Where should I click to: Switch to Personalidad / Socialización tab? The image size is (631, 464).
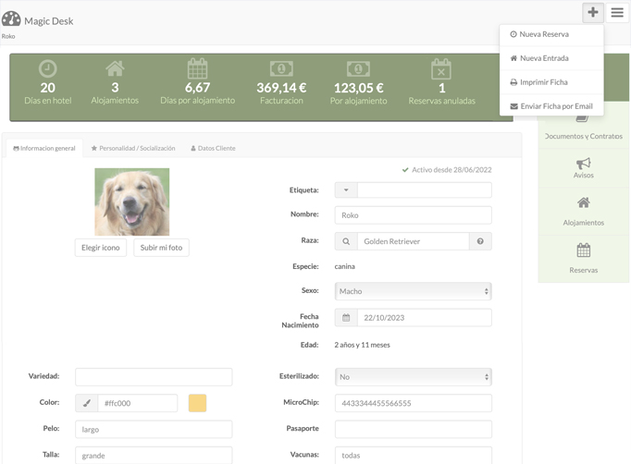133,148
